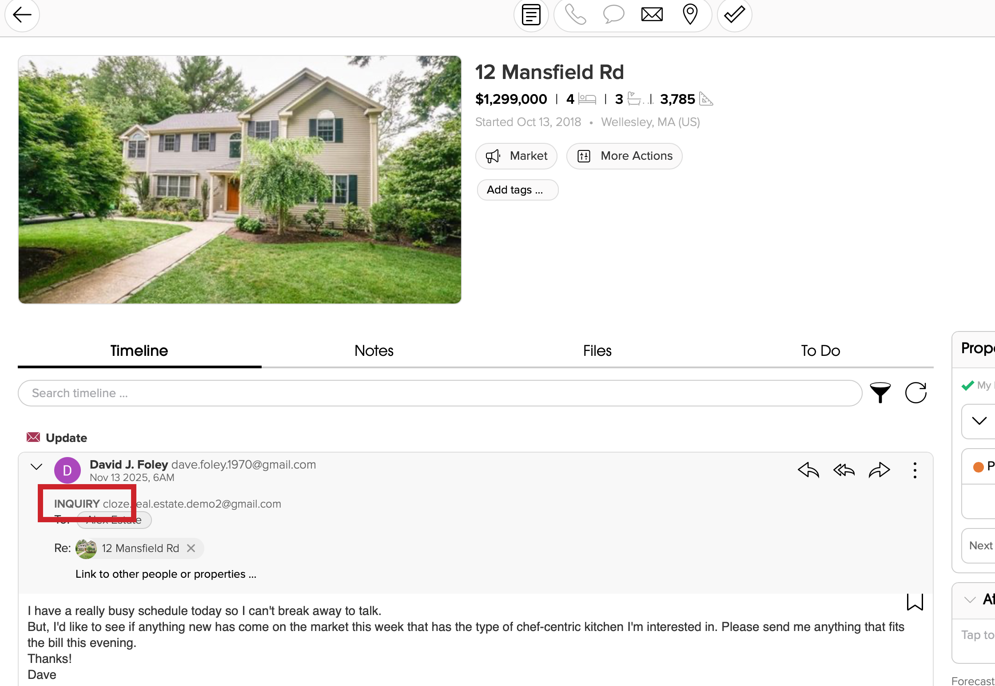Open email three-dot options menu
Viewport: 995px width, 686px height.
click(915, 470)
